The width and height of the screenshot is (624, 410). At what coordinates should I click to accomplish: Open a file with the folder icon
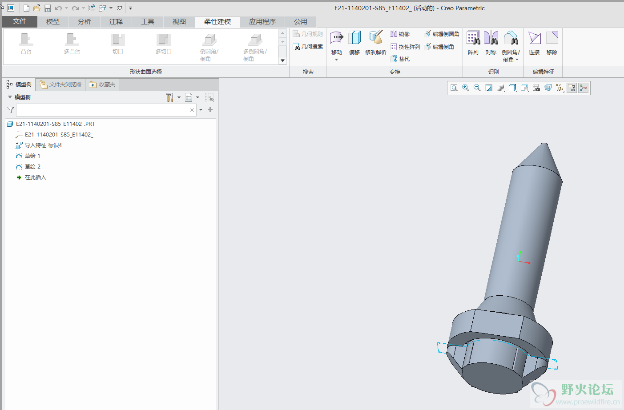(x=37, y=8)
